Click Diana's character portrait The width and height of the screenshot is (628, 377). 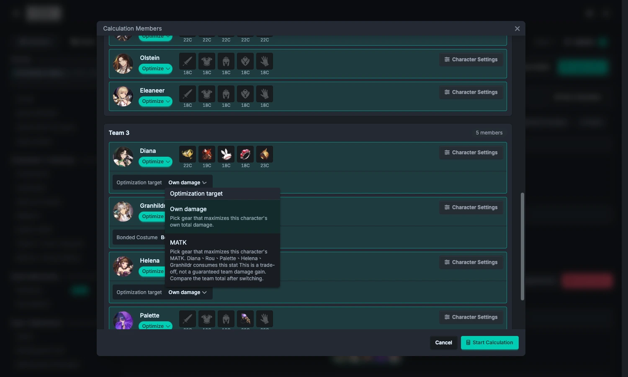click(x=123, y=157)
